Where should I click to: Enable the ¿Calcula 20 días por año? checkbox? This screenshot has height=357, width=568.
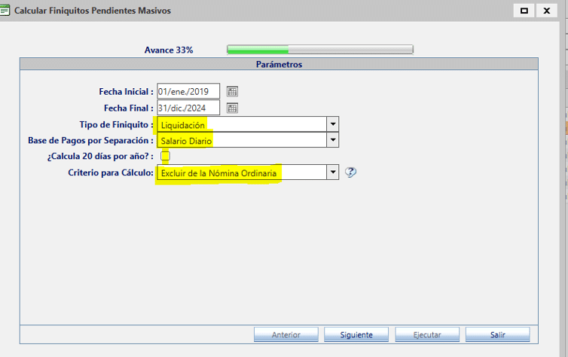click(165, 156)
